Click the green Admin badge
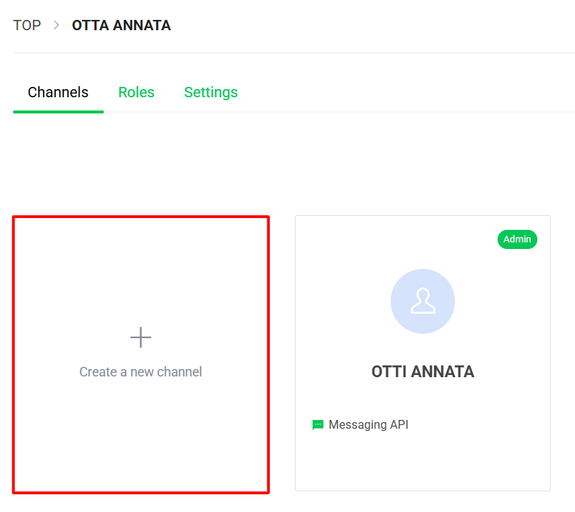The height and width of the screenshot is (512, 575). point(517,239)
